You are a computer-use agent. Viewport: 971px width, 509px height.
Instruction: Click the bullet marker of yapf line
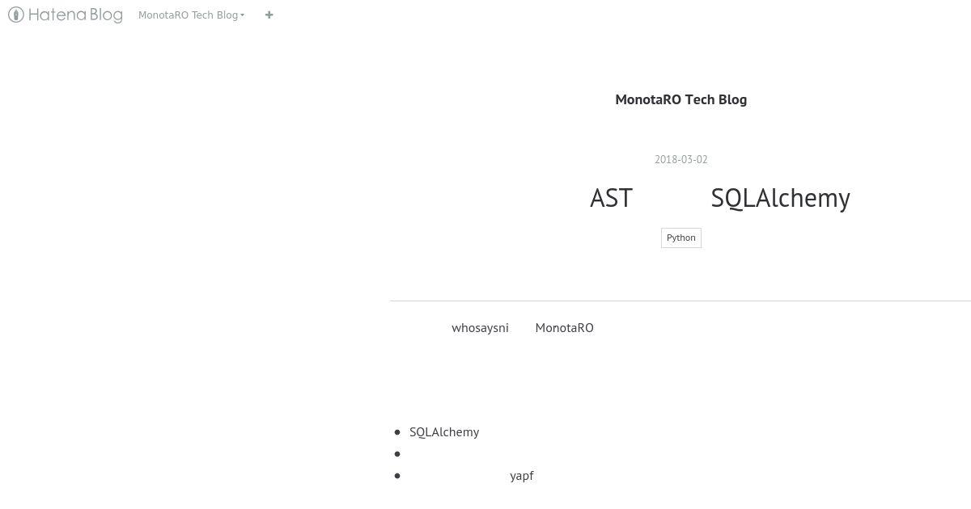[x=397, y=476]
